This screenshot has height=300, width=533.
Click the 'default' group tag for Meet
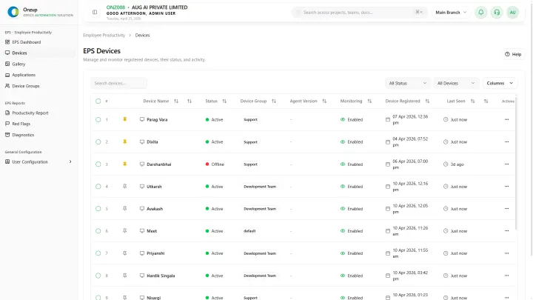coord(249,231)
